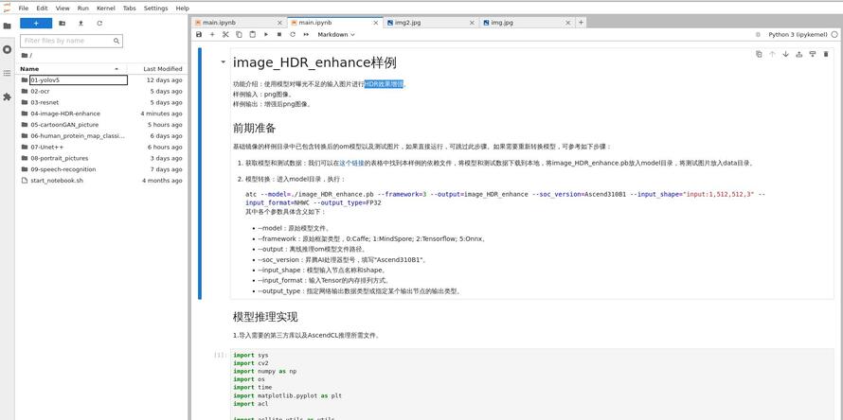Click the filter files by name field
843x420 pixels.
(71, 41)
